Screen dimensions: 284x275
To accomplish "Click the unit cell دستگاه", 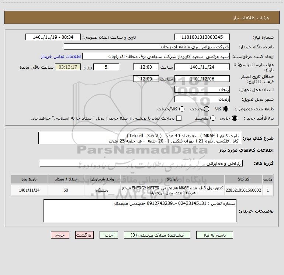I will [102, 190].
